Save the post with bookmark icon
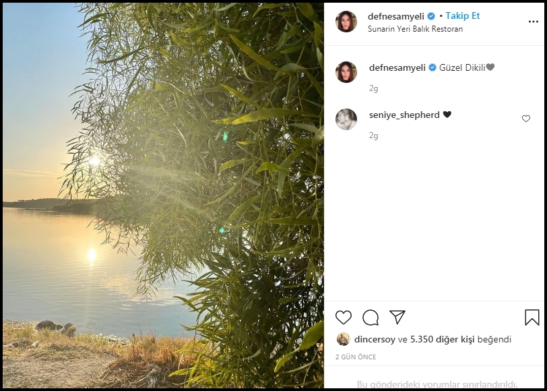Screen dimensions: 547x391 tap(532, 318)
